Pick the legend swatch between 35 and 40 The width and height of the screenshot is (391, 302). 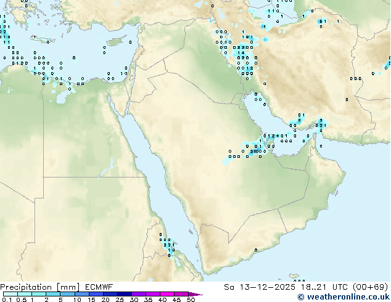[x=153, y=294]
